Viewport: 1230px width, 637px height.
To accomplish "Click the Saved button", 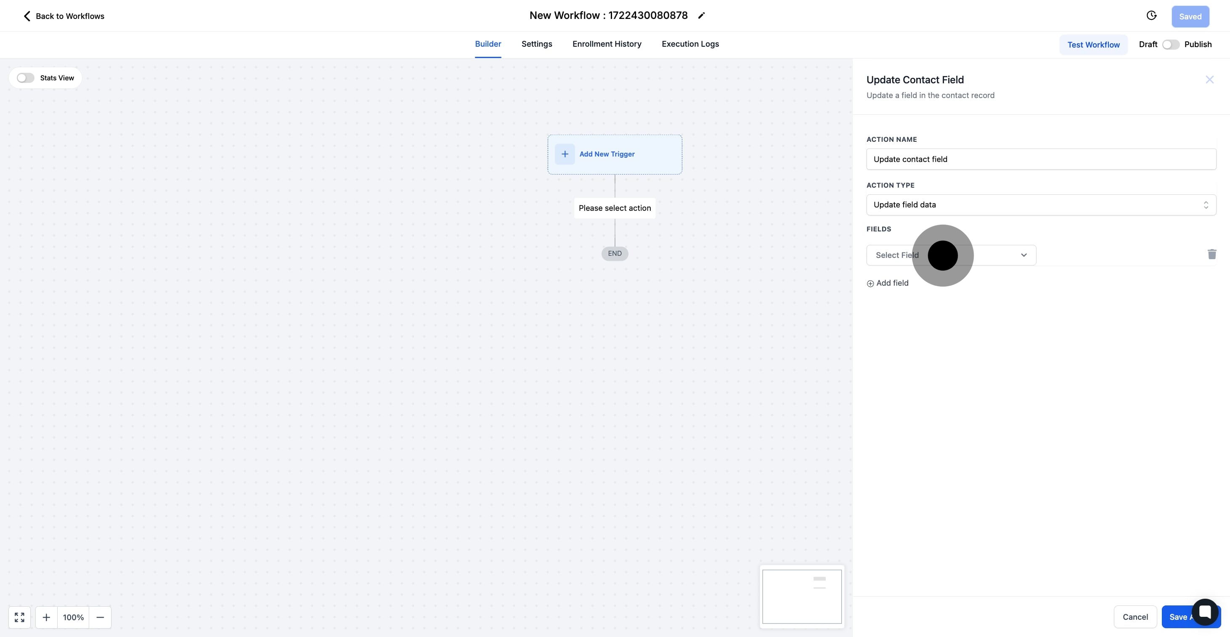I will click(x=1190, y=16).
